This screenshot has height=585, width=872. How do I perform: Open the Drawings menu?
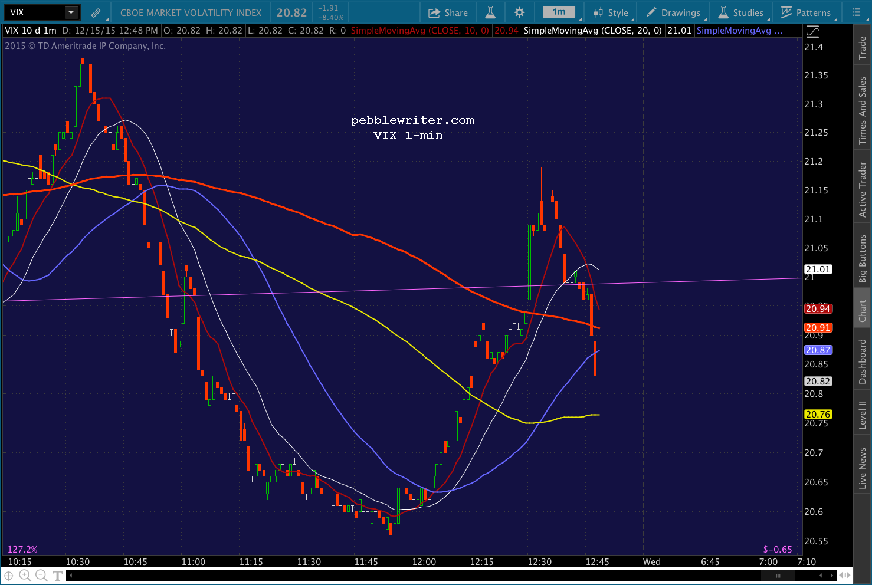pos(673,12)
